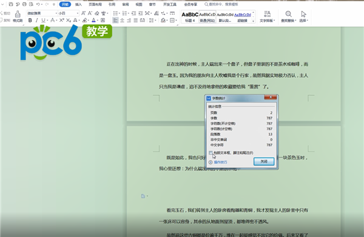Open the View tab
This screenshot has height=237, width=364.
tap(139, 4)
